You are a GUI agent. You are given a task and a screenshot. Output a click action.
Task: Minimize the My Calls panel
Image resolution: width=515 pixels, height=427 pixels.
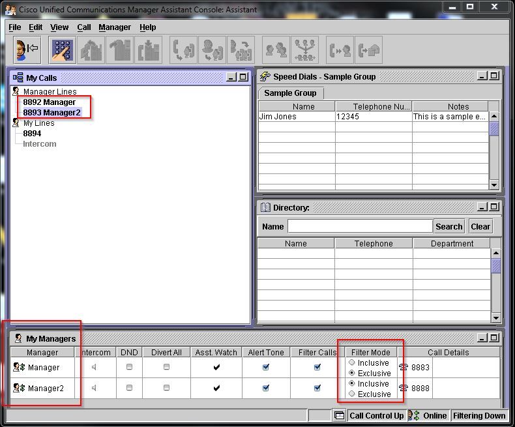tap(231, 77)
